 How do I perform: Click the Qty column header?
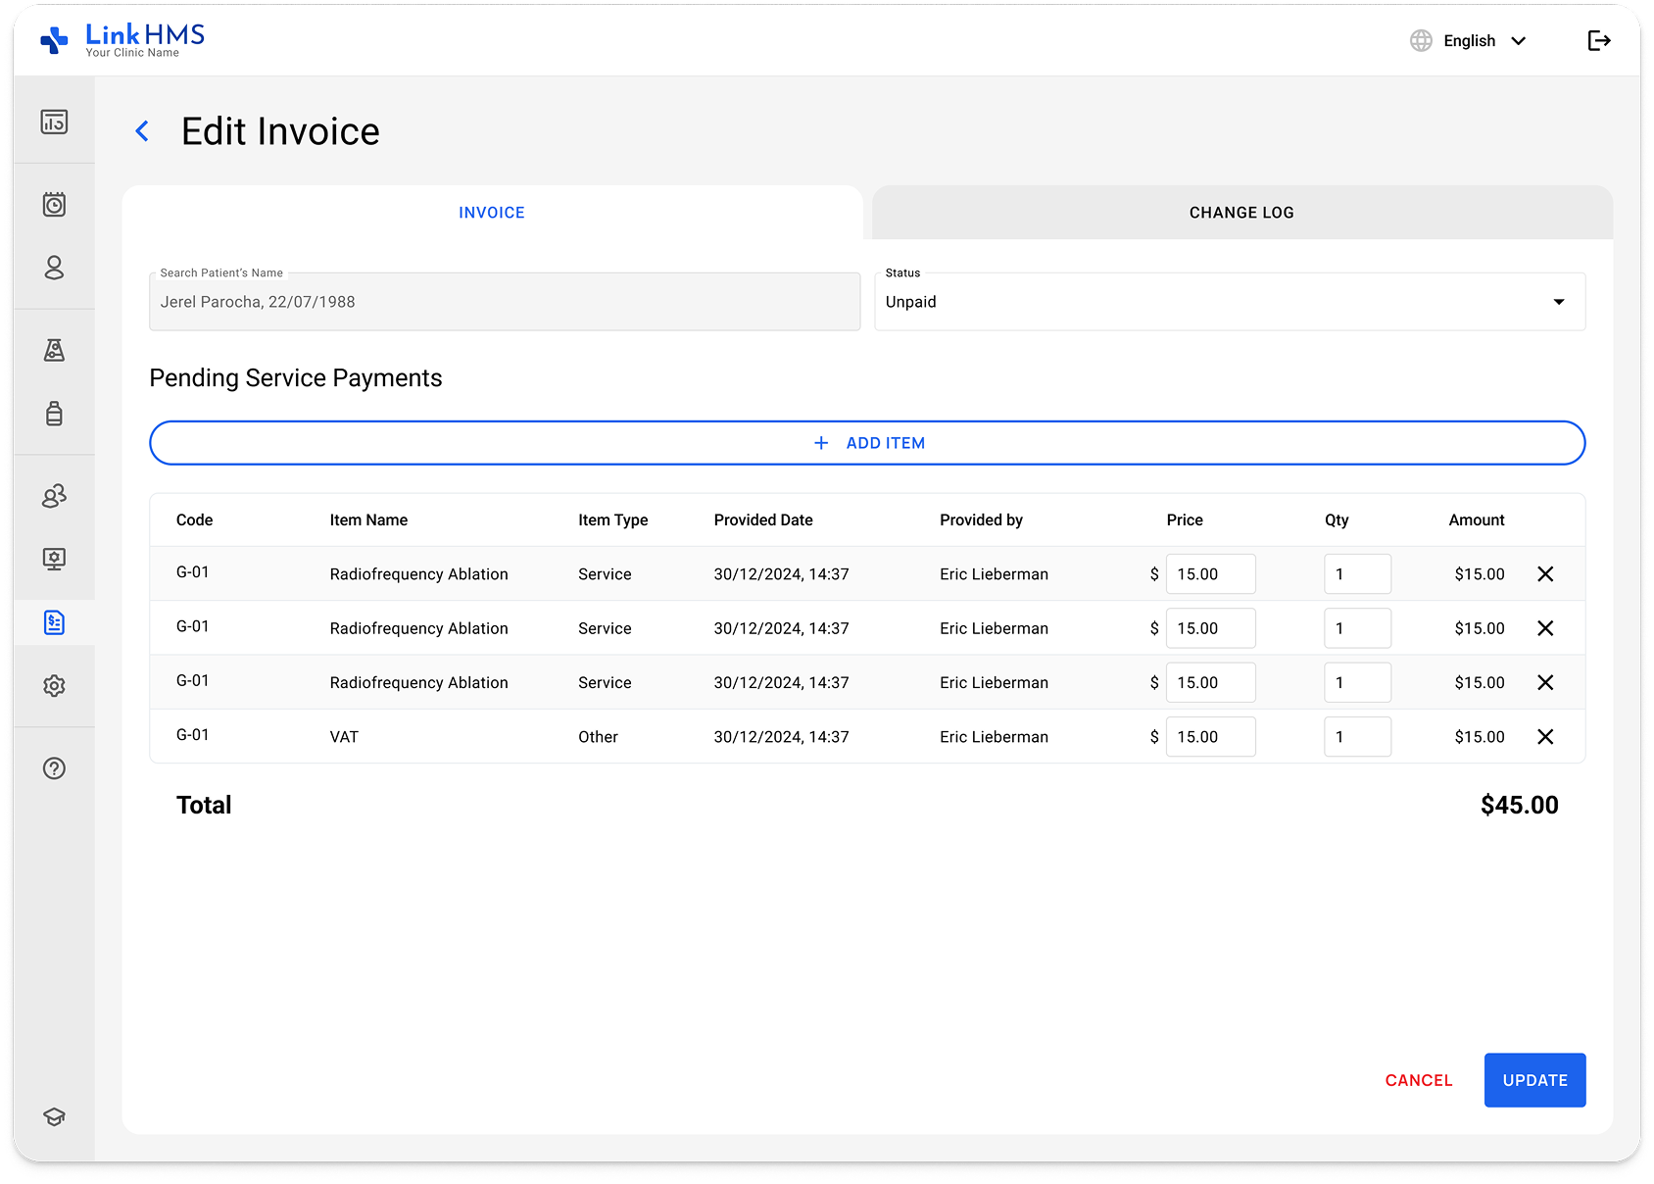click(1337, 520)
